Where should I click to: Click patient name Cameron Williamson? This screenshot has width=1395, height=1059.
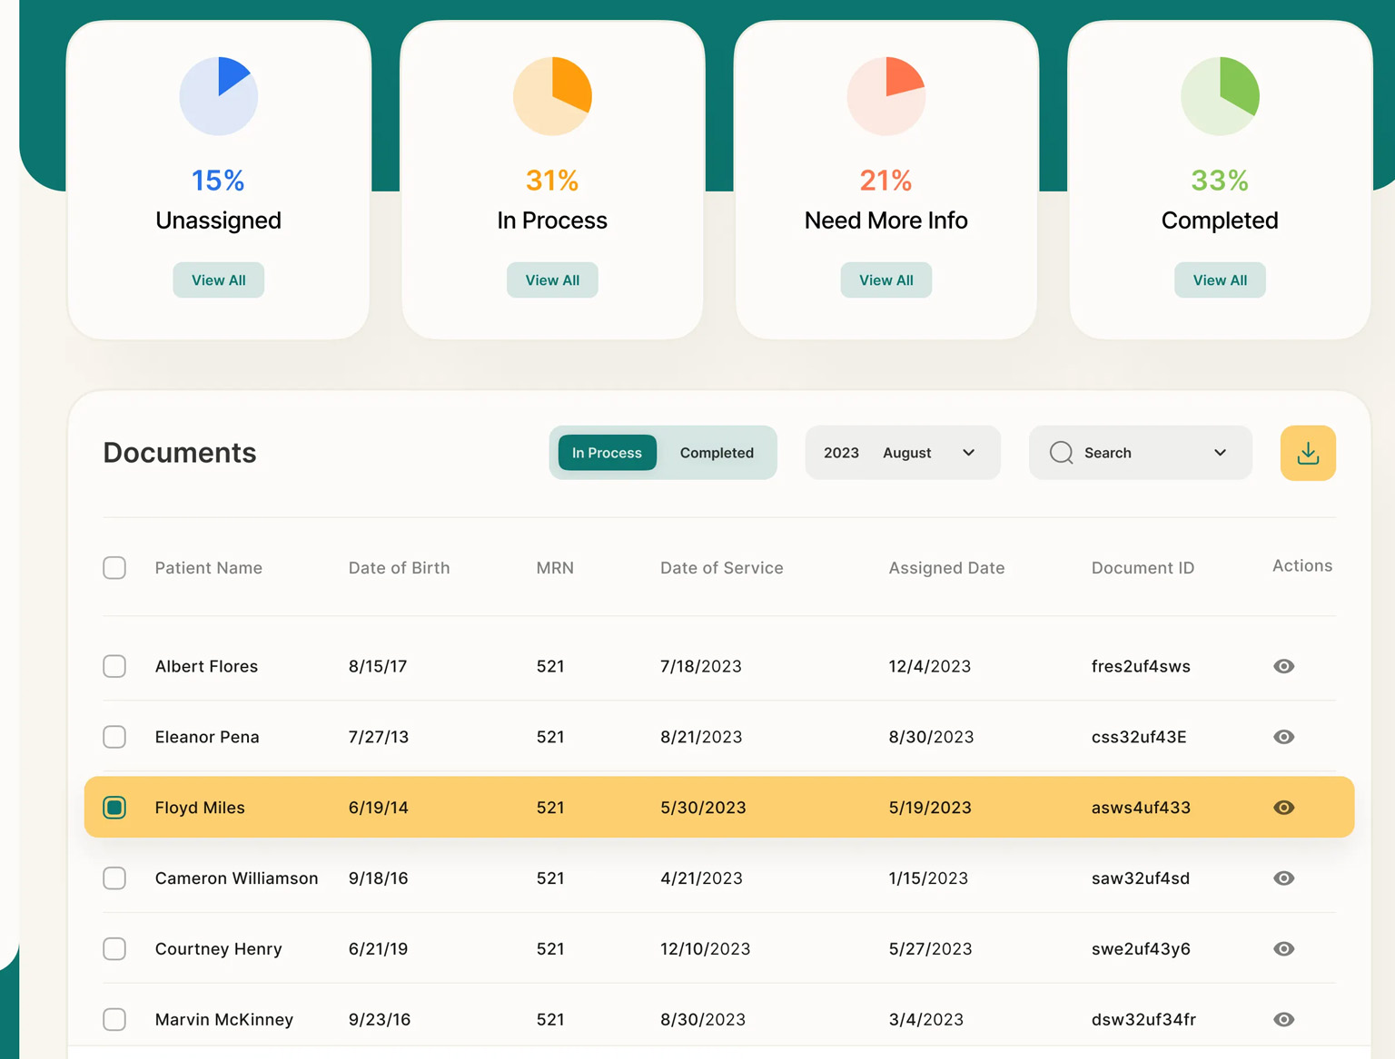coord(236,878)
